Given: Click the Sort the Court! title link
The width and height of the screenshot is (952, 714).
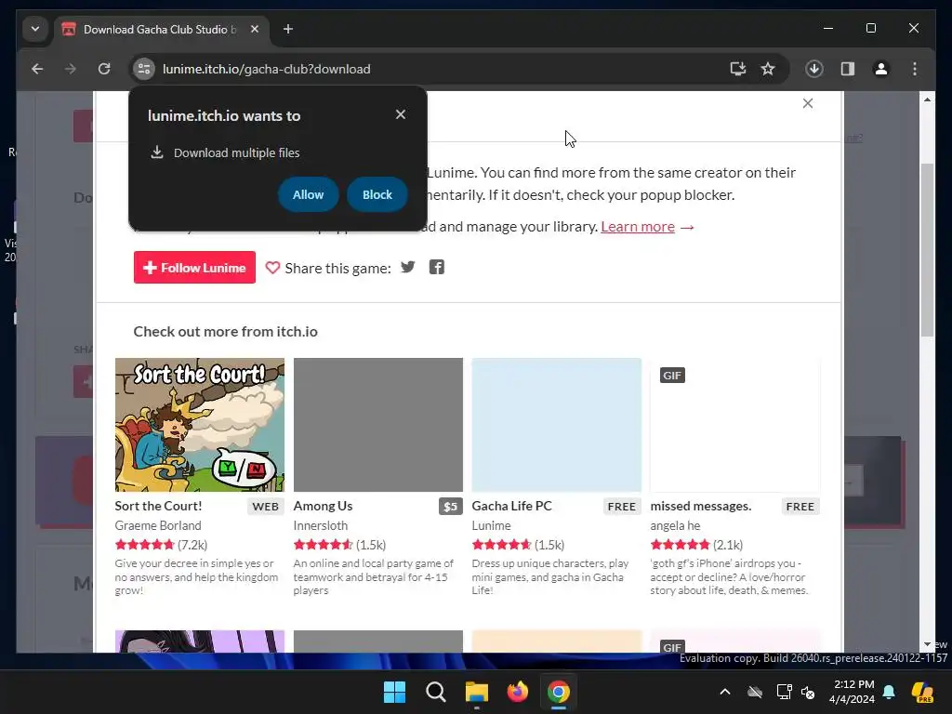Looking at the screenshot, I should pyautogui.click(x=158, y=506).
